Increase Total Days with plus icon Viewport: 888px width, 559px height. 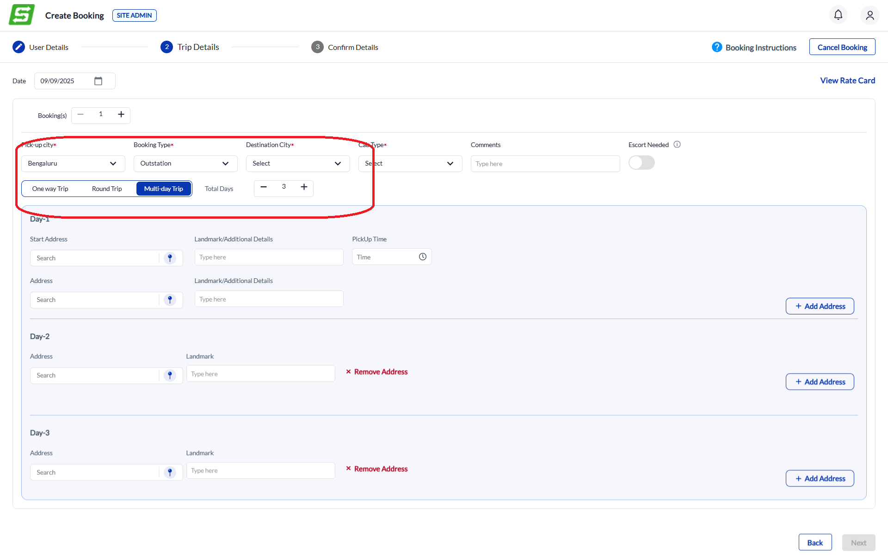304,187
